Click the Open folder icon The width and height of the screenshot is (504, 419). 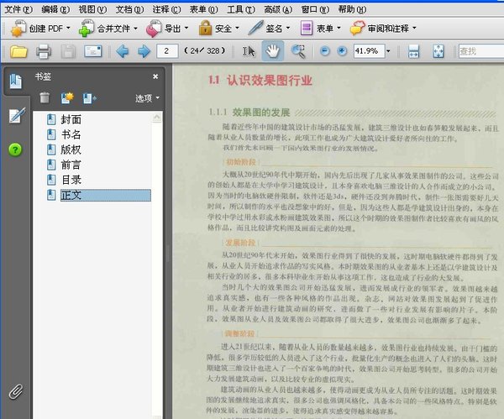pos(18,52)
